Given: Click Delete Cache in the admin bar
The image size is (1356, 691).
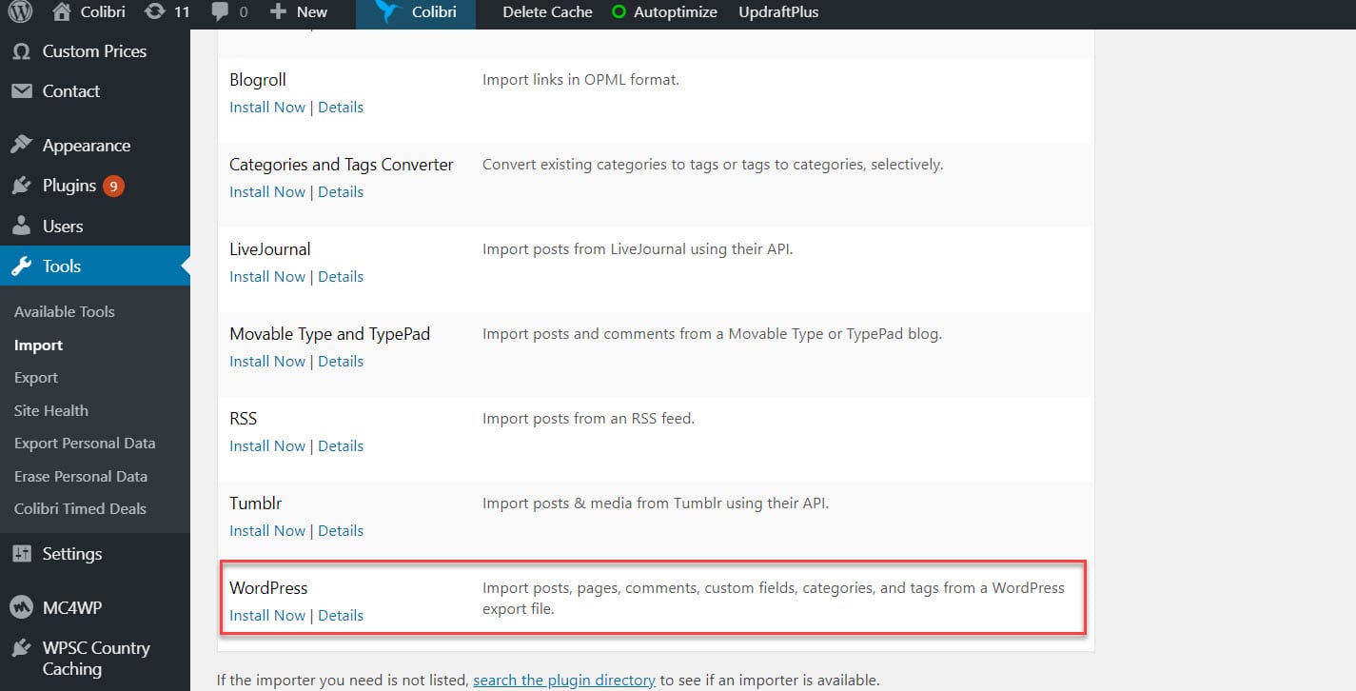Looking at the screenshot, I should pyautogui.click(x=547, y=12).
